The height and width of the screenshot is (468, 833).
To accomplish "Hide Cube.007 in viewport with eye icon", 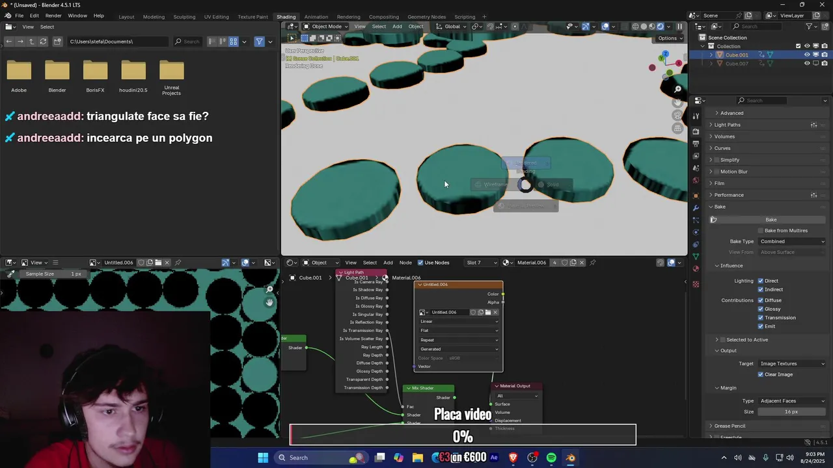I will pyautogui.click(x=807, y=64).
